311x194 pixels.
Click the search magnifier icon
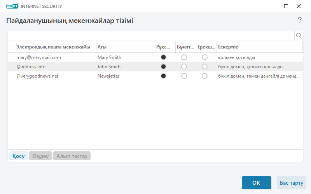pos(299,36)
